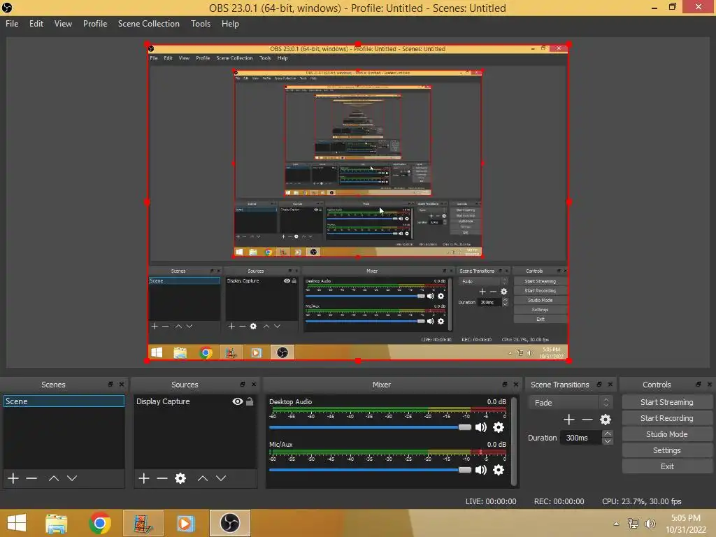This screenshot has width=716, height=537.
Task: Undock the Controls panel
Action: pos(699,385)
